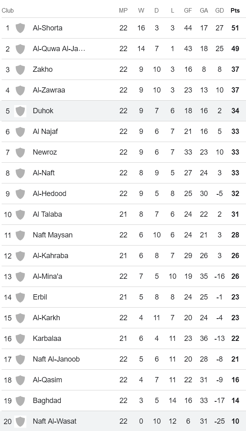
Task: Click the MP column header
Action: (x=123, y=11)
